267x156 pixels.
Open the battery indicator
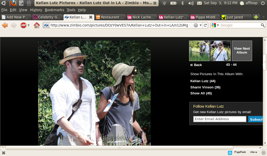pyautogui.click(x=173, y=3)
